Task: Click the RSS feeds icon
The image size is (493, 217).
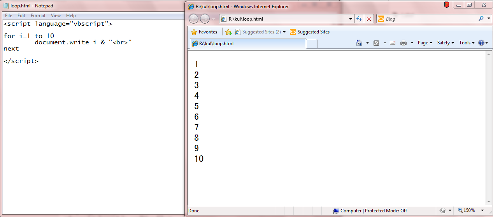Action: (376, 43)
